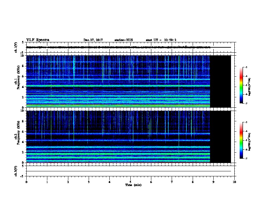Click the "Time (min)" axis label
This screenshot has height=204, width=264.
tap(133, 185)
